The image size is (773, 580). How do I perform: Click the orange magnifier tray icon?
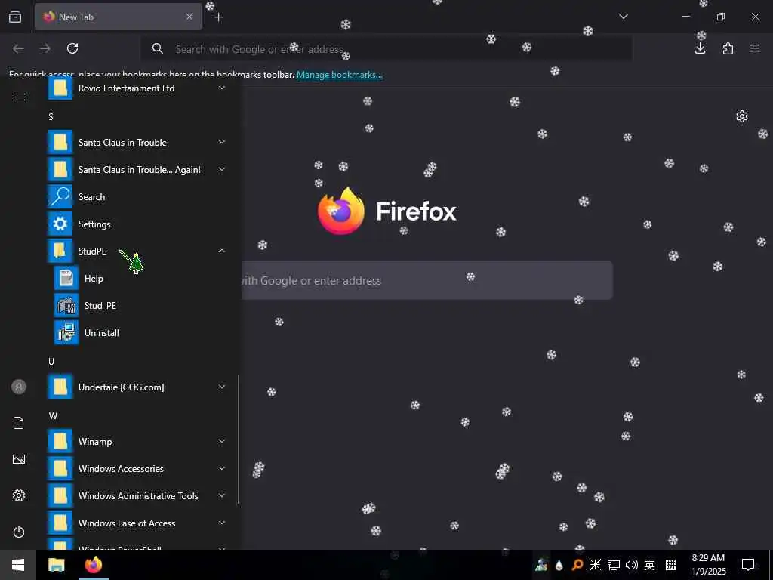[x=577, y=565]
